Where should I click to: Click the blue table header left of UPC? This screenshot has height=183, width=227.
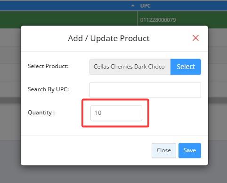(65, 6)
